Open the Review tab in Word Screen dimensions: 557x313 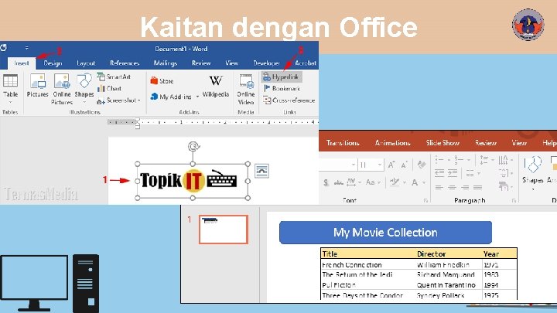coord(201,63)
